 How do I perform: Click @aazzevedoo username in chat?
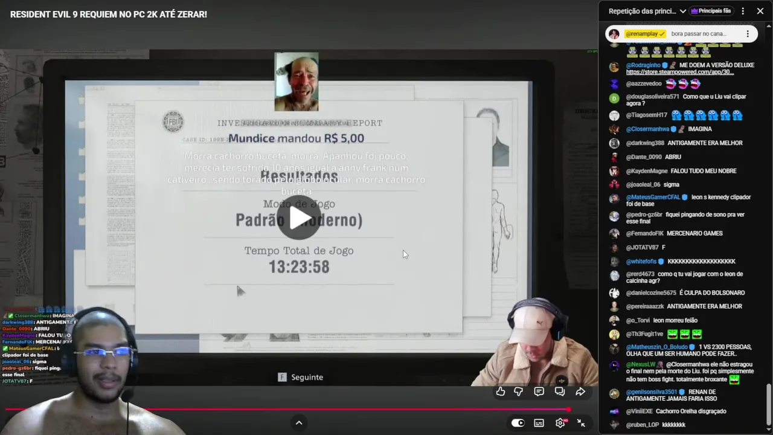644,84
